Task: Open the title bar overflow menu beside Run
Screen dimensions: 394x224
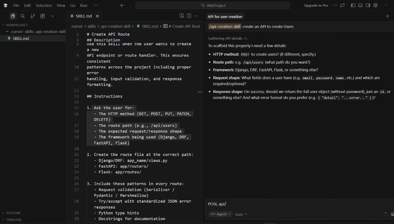Action: click(x=95, y=6)
